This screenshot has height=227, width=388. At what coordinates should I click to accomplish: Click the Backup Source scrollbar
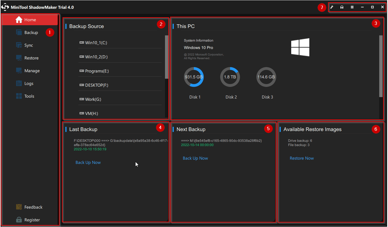(166, 57)
